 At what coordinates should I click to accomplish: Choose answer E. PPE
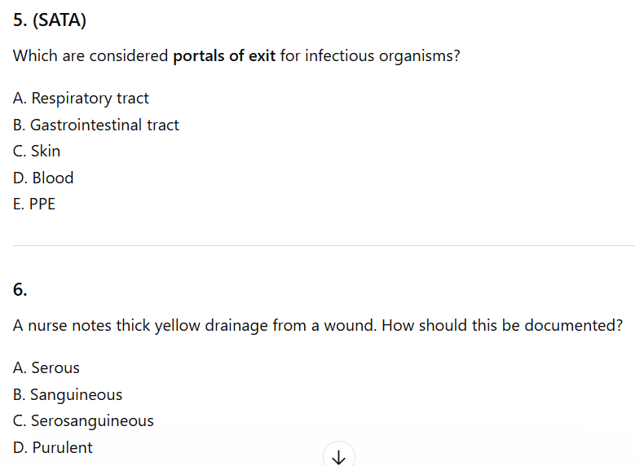coord(34,204)
